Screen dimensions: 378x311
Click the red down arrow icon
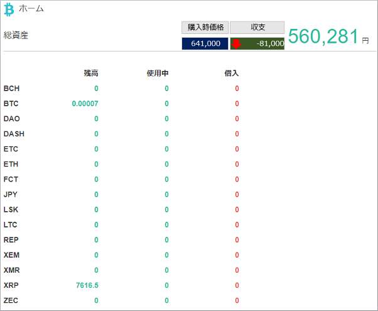click(x=236, y=44)
